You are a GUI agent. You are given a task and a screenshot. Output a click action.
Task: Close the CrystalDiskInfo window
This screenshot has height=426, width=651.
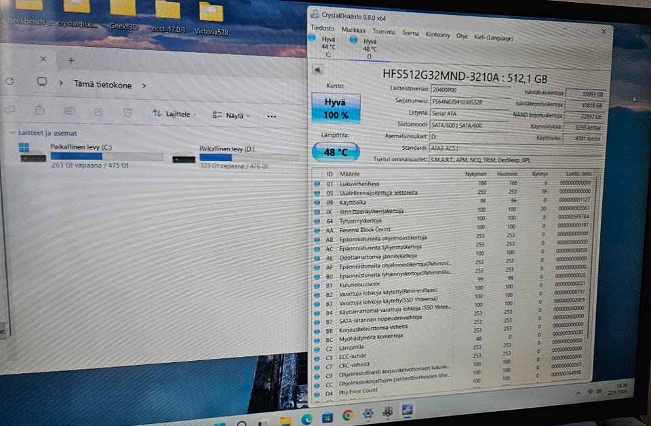(x=604, y=32)
